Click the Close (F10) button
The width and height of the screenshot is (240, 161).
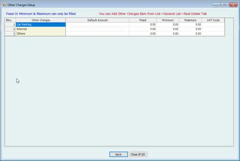pos(138,154)
